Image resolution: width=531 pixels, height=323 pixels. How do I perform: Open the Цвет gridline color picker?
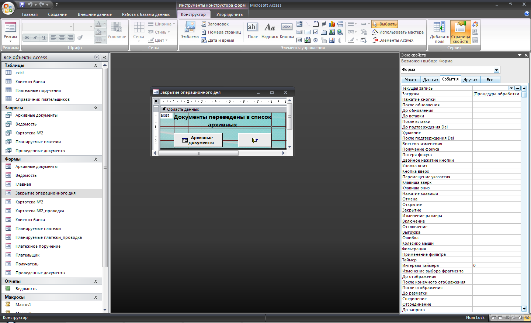click(158, 40)
